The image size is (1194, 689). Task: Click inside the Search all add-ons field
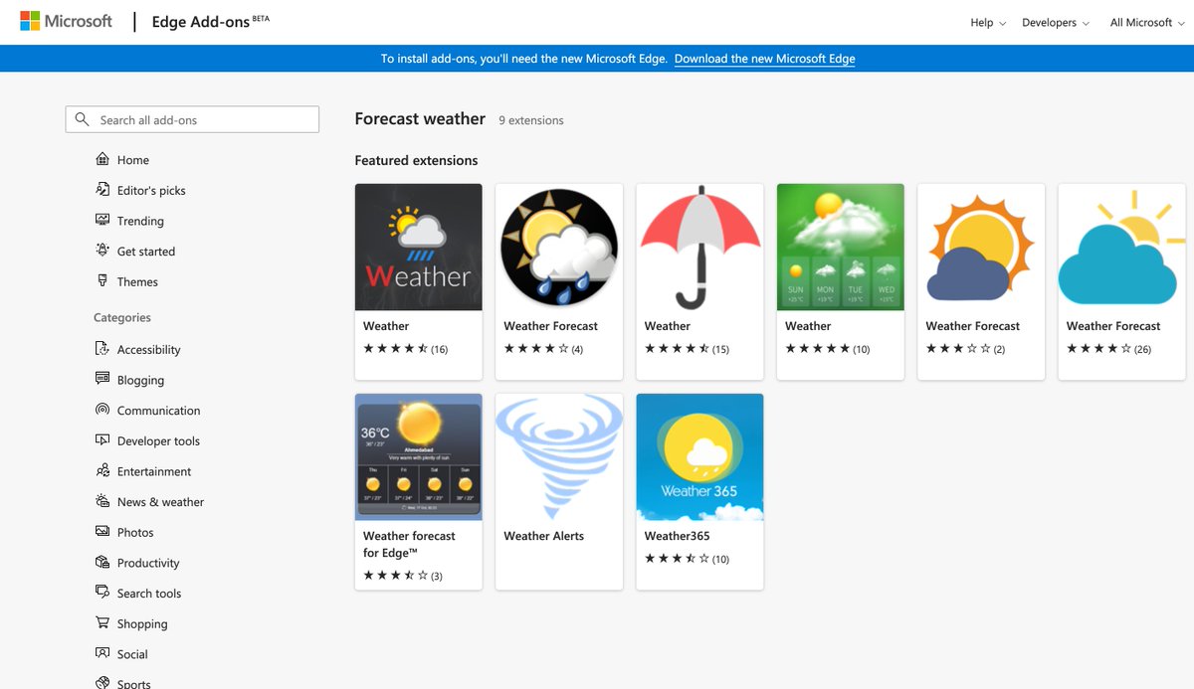pos(199,118)
